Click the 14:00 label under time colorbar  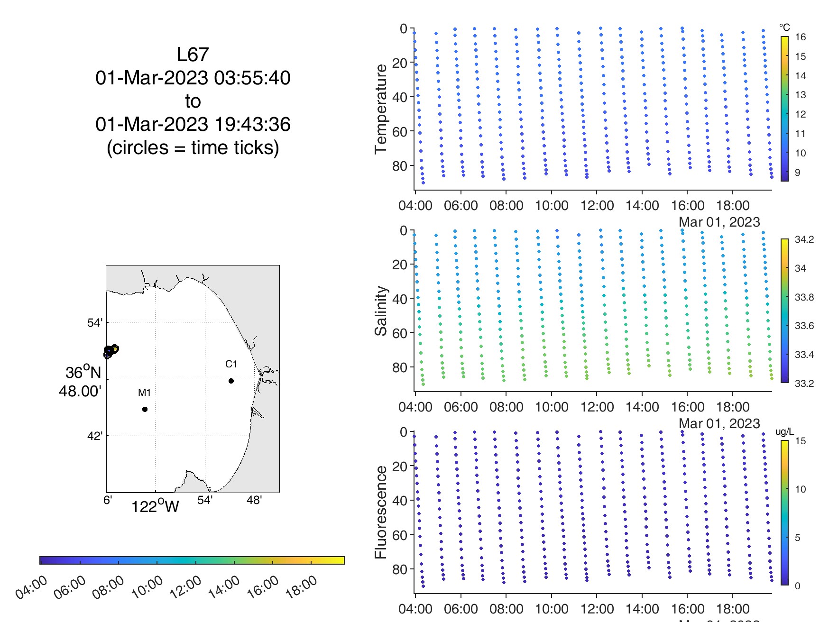(224, 588)
